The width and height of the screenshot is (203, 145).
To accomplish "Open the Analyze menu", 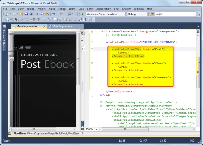I will click(x=126, y=9).
